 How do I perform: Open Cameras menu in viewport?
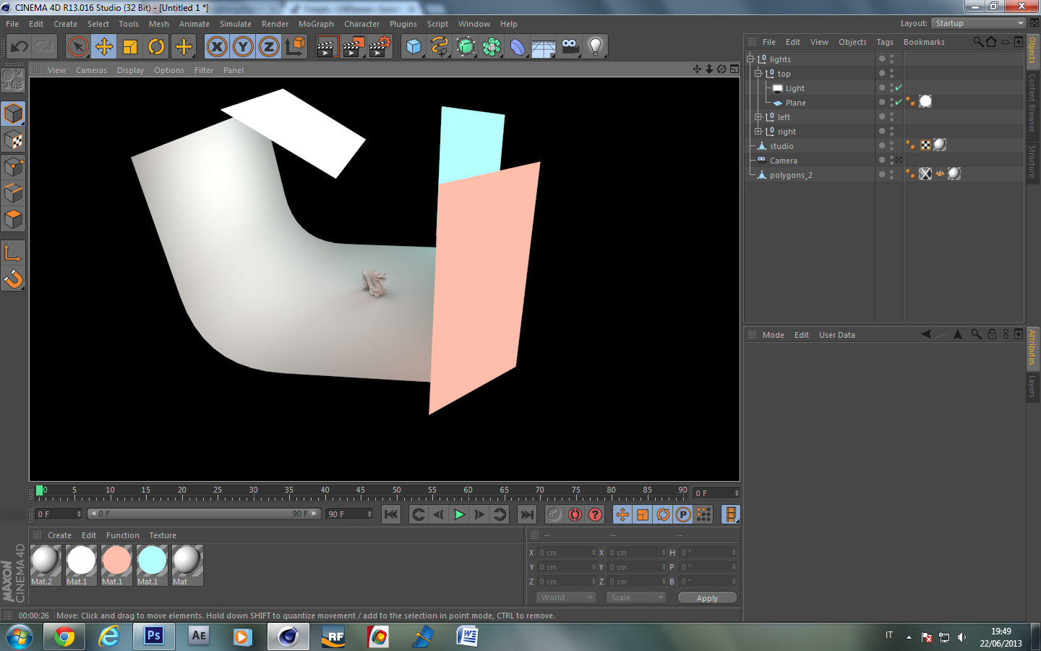tap(91, 70)
